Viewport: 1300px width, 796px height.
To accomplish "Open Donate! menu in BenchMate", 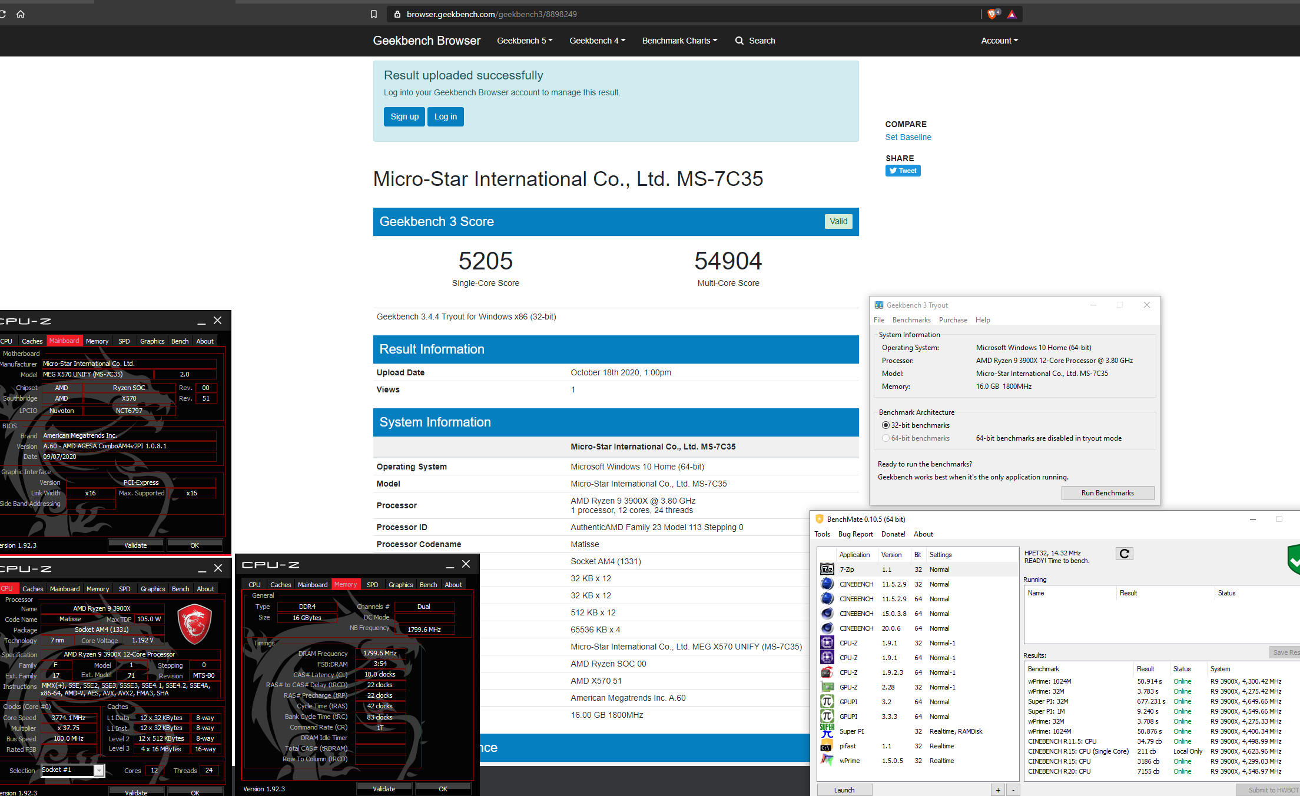I will (x=894, y=534).
